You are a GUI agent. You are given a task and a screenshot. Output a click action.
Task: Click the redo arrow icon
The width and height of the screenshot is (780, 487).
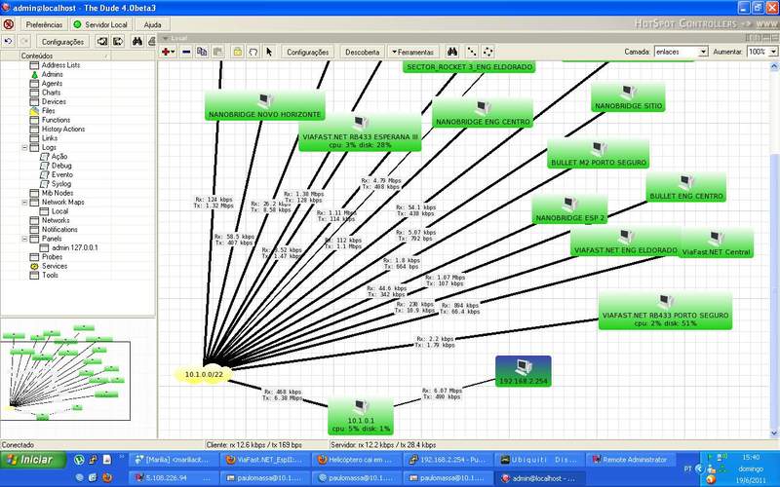tap(23, 42)
